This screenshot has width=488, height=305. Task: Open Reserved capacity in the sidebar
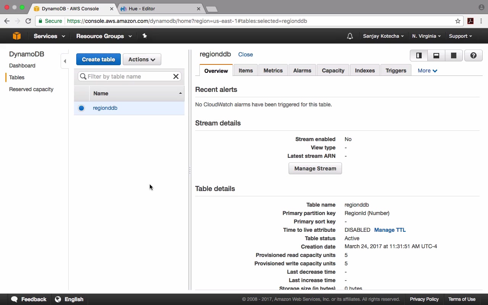pyautogui.click(x=31, y=89)
